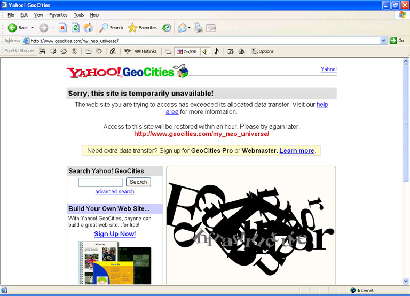Screen dimensions: 410x296
Task: Toggle Pop-Up Stopper On/Off
Action: tap(187, 51)
